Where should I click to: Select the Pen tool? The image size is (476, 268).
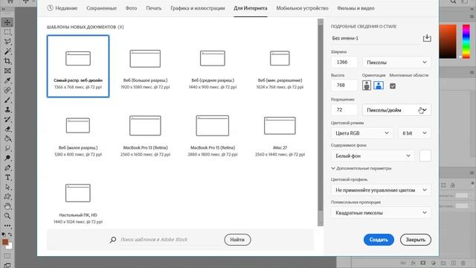(x=7, y=167)
